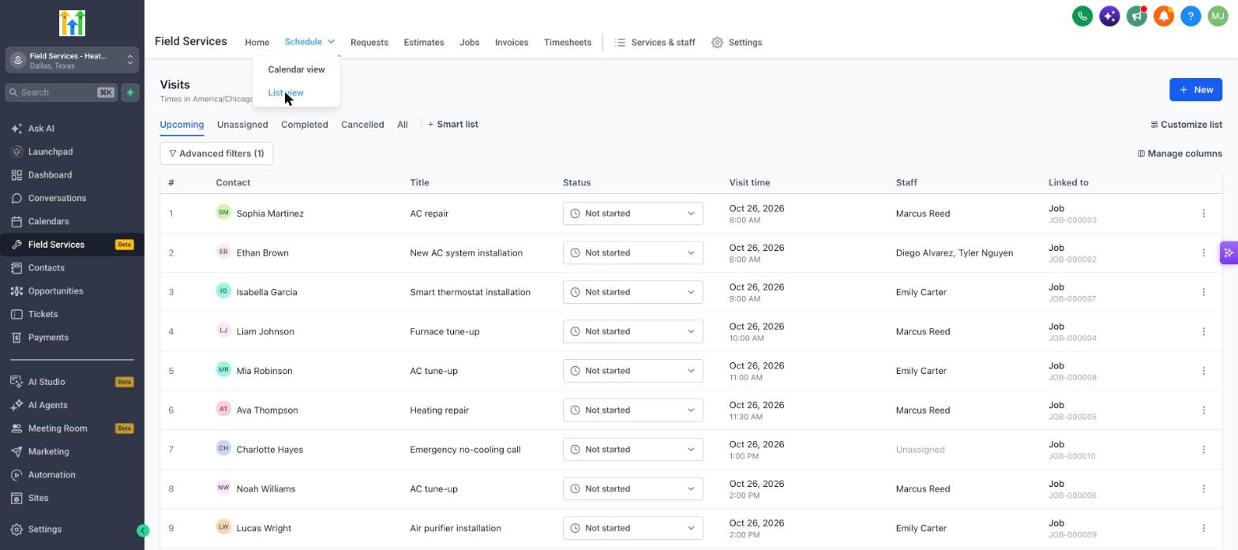The image size is (1238, 550).
Task: Click the green lightning quick actions icon
Action: pyautogui.click(x=130, y=92)
